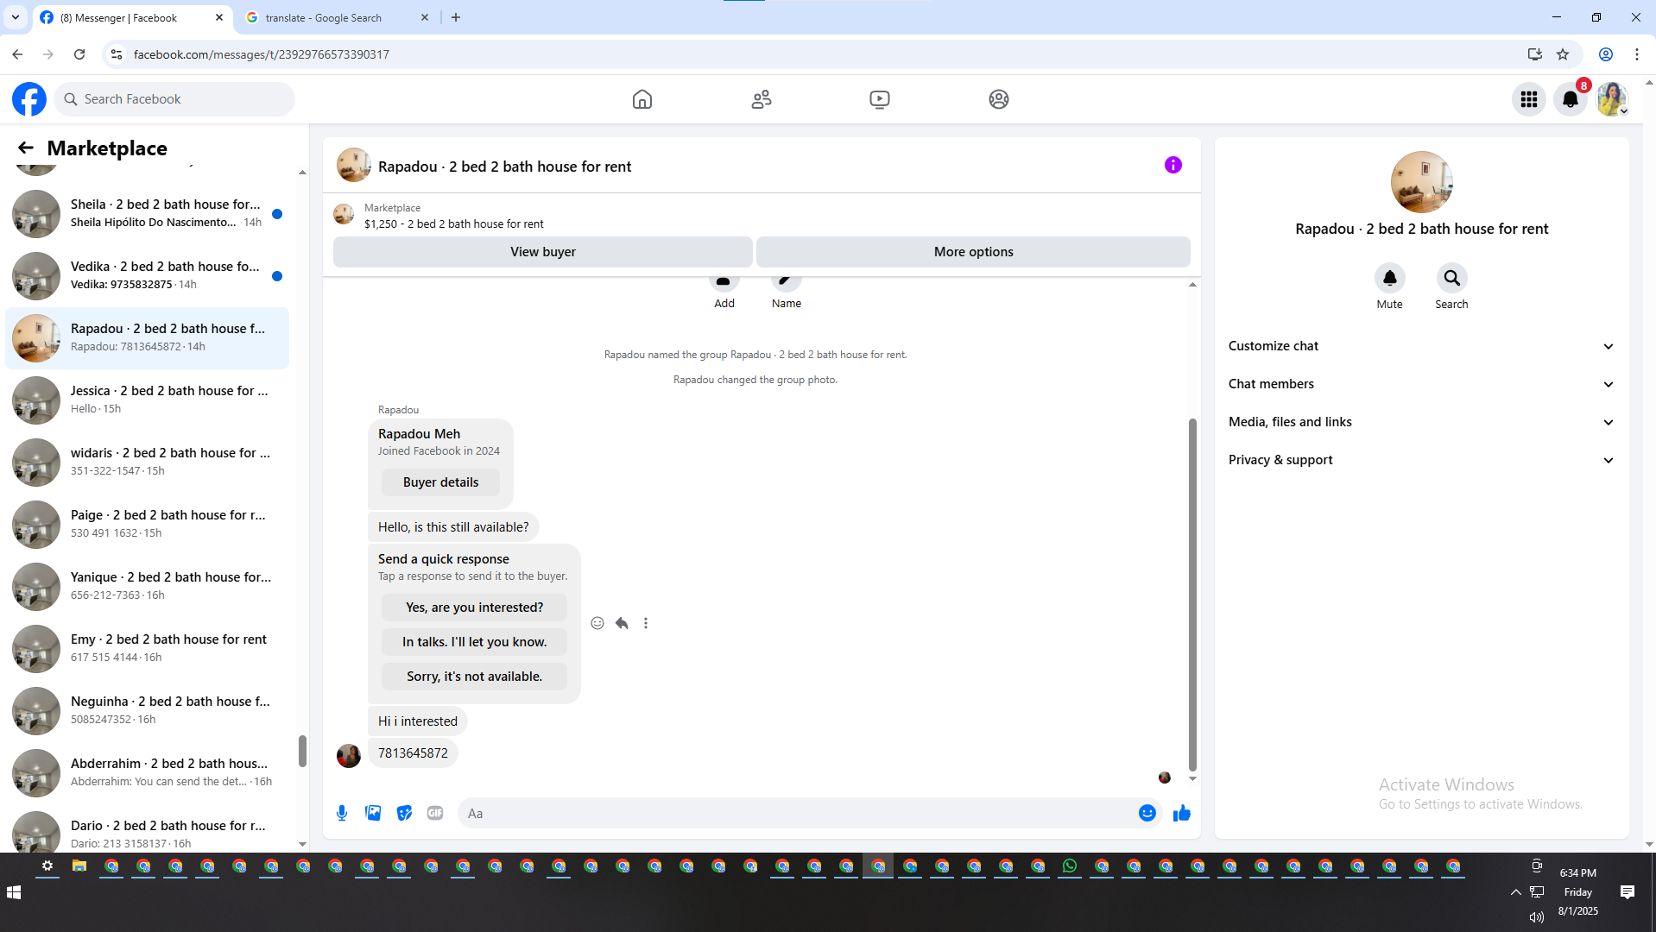1656x932 pixels.
Task: Click the Search Facebook field
Action: coord(174,99)
